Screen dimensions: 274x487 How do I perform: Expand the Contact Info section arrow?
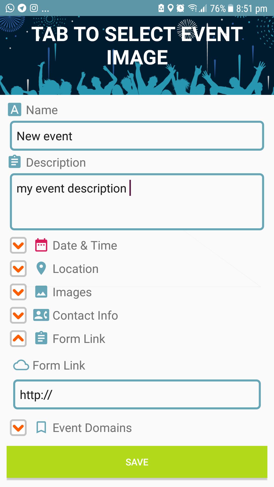click(18, 315)
